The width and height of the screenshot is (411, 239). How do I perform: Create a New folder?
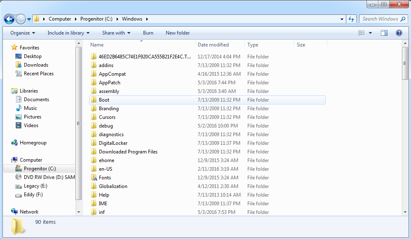click(x=177, y=33)
